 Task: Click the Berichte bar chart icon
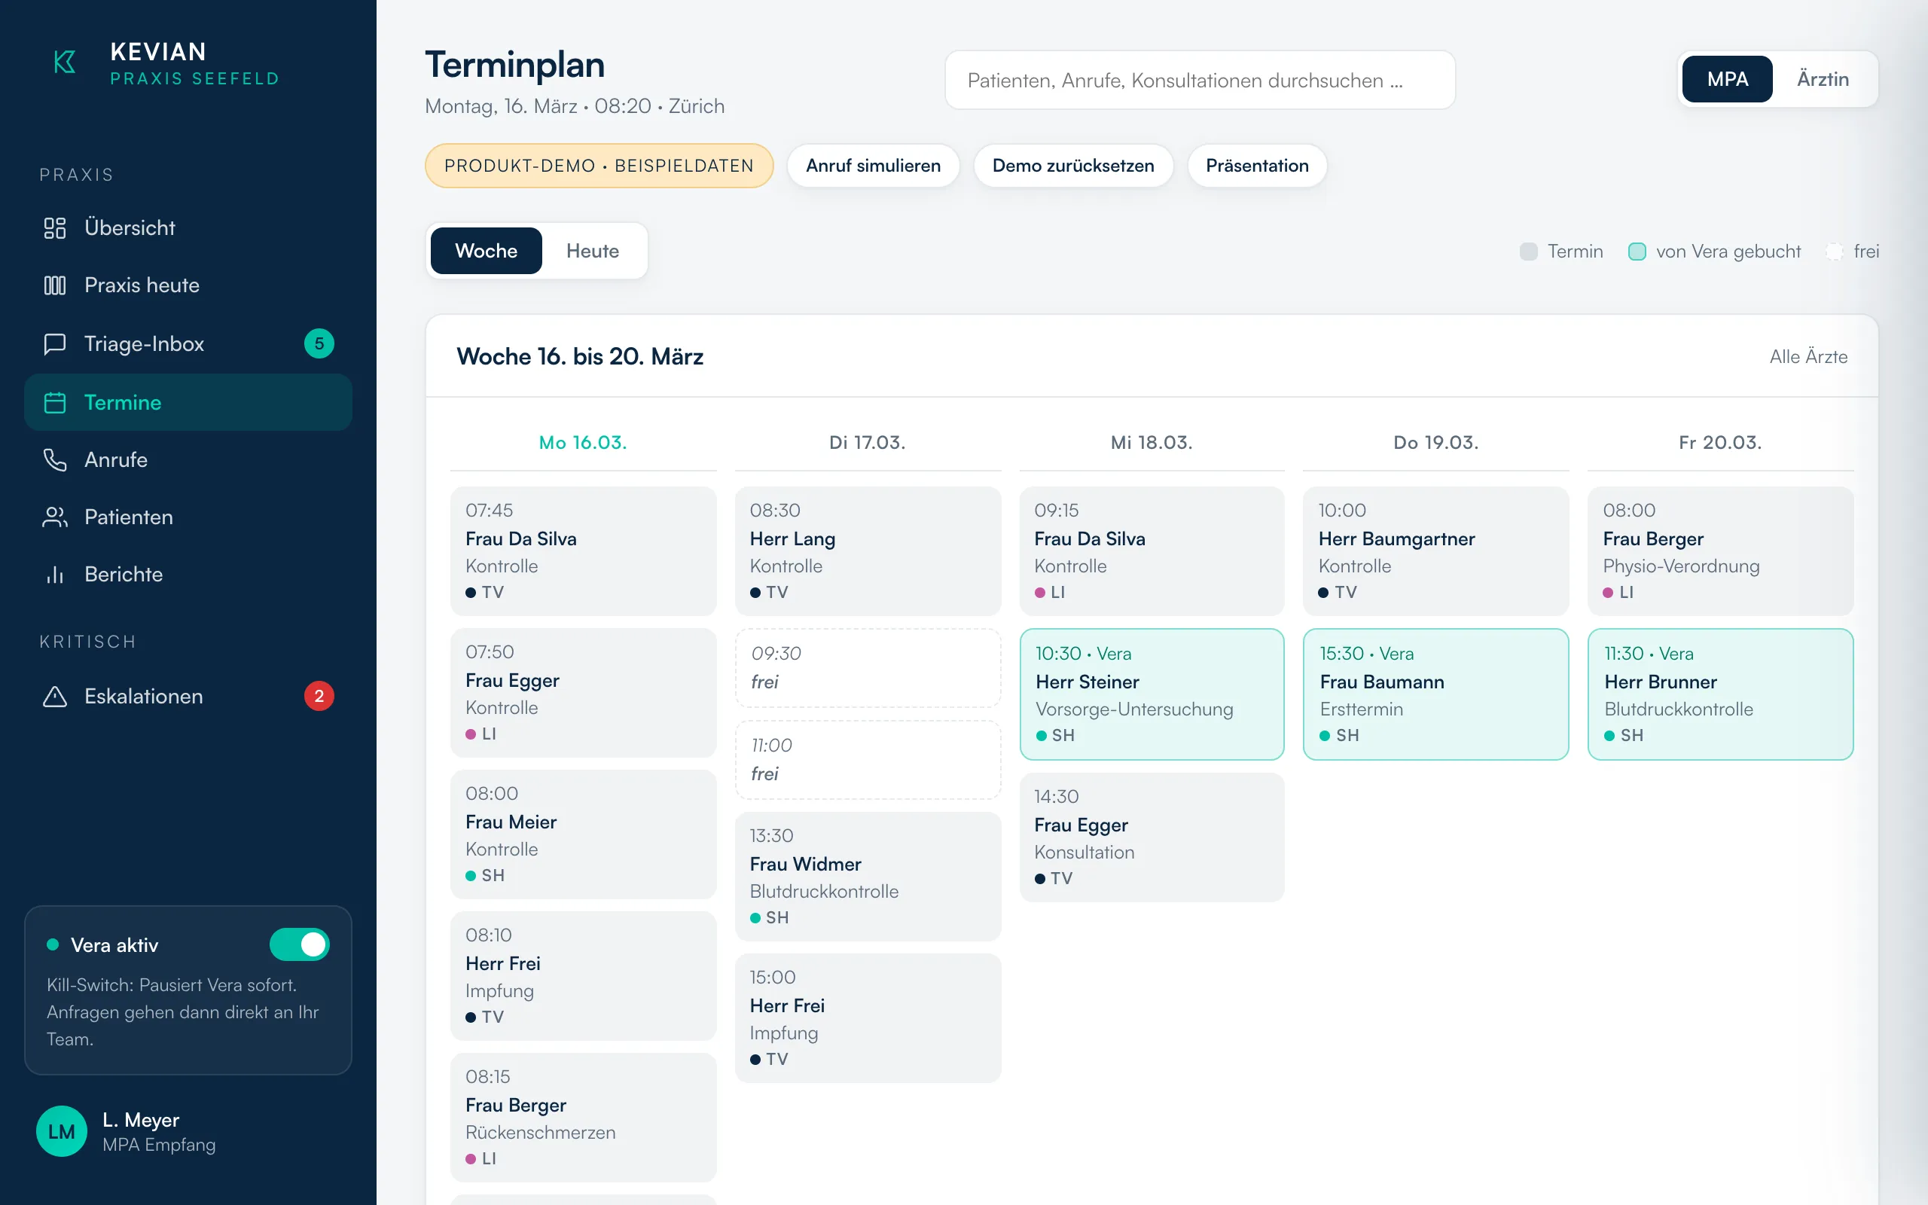pos(55,575)
